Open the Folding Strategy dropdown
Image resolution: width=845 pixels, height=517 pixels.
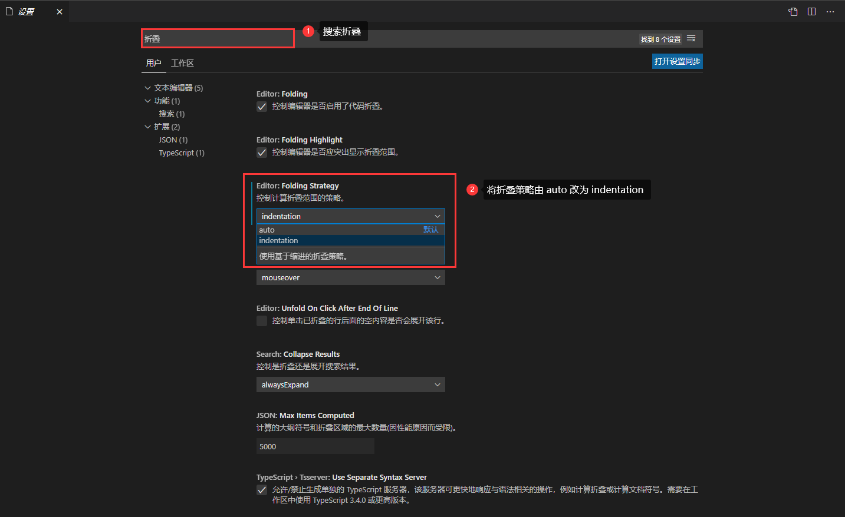[x=351, y=216]
